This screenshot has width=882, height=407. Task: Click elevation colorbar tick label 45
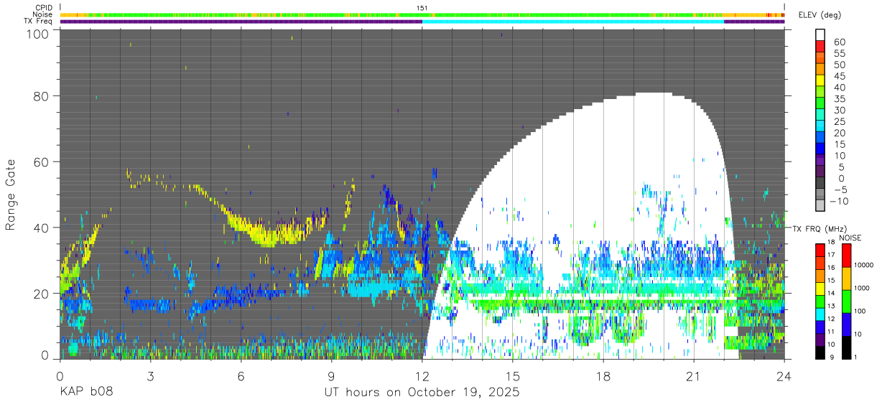point(838,75)
